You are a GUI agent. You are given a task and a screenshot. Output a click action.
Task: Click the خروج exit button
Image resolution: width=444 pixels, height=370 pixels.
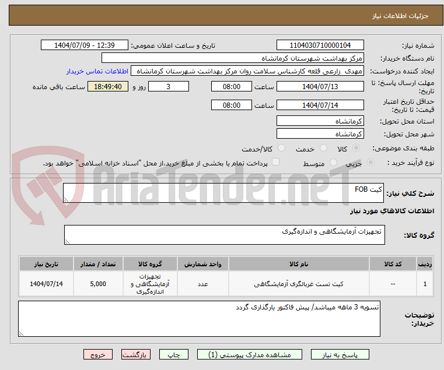click(x=98, y=354)
